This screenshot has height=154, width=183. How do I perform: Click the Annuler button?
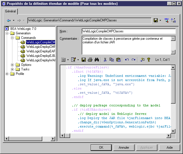point(124,148)
